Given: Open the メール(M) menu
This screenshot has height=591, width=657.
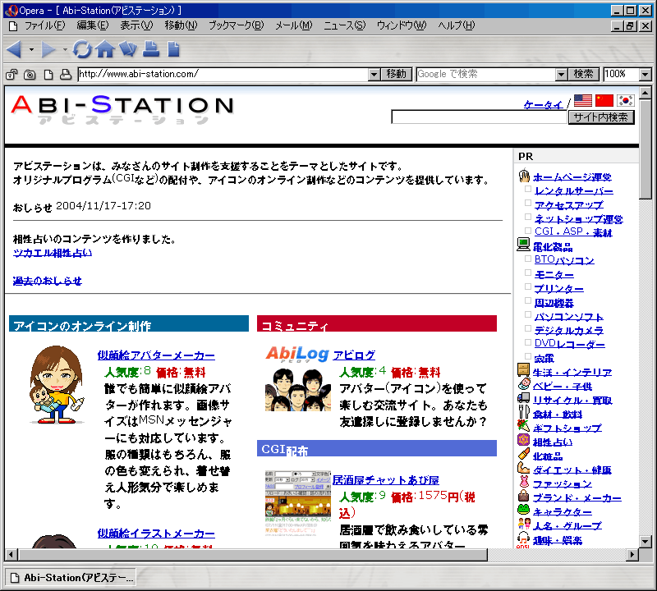Looking at the screenshot, I should click(294, 25).
